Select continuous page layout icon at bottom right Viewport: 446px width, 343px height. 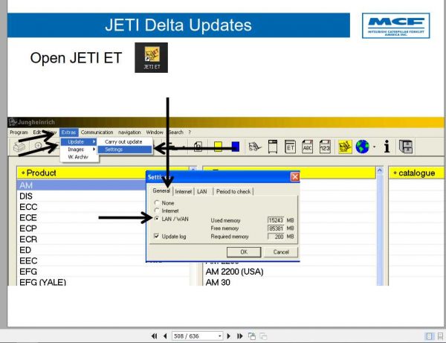pyautogui.click(x=440, y=336)
